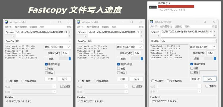The height and width of the screenshot is (107, 223).
Task: Select the 新加卷 (D:) drive icon
Action: [x=153, y=7]
